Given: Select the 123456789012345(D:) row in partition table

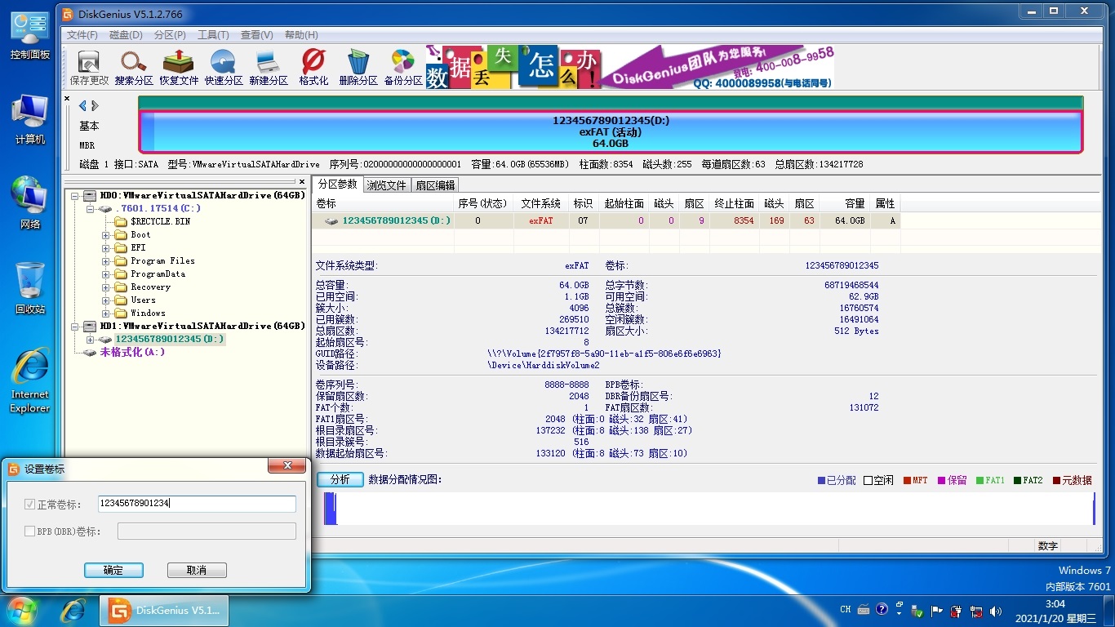Looking at the screenshot, I should pos(606,220).
